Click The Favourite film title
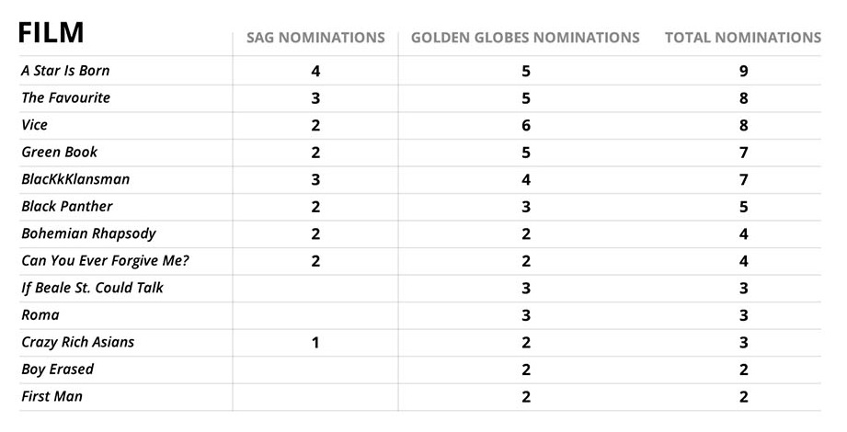The width and height of the screenshot is (847, 432). [x=65, y=97]
